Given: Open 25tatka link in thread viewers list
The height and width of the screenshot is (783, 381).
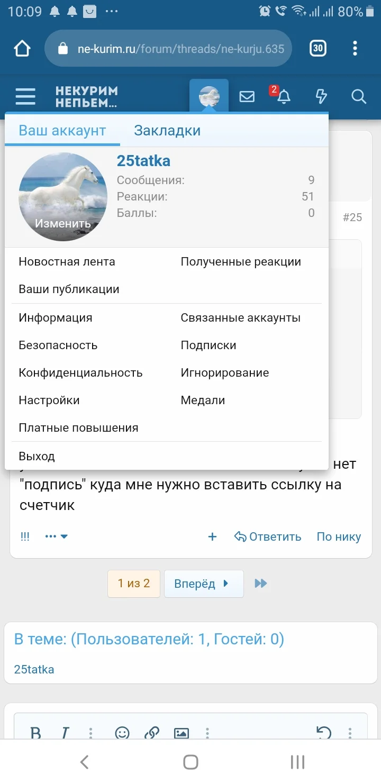Looking at the screenshot, I should pos(34,669).
